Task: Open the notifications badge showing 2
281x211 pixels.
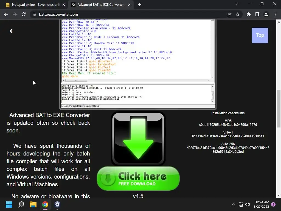Action: pos(273,204)
